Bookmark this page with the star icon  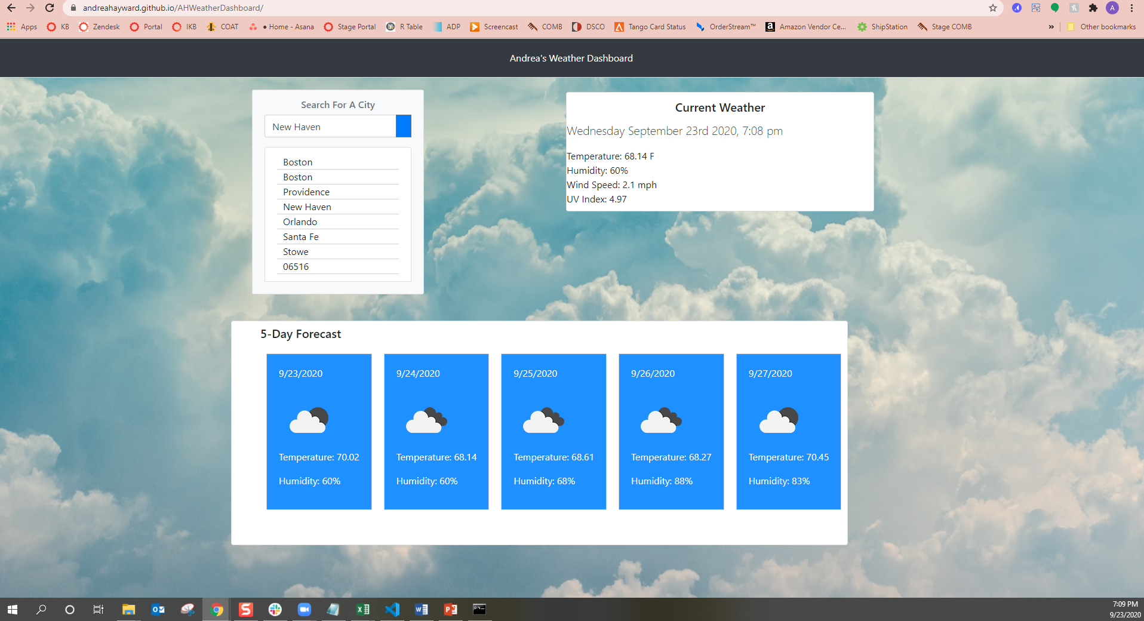[x=993, y=8]
